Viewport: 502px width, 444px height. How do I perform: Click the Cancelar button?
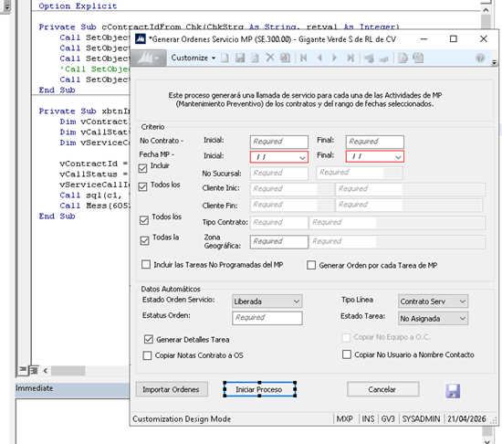click(383, 389)
